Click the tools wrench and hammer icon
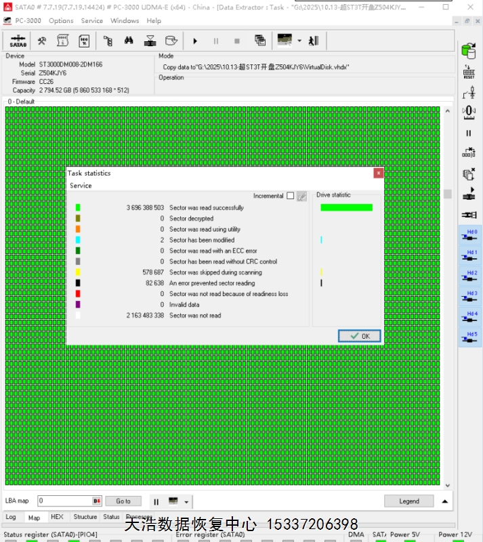This screenshot has width=483, height=542. pyautogui.click(x=42, y=41)
